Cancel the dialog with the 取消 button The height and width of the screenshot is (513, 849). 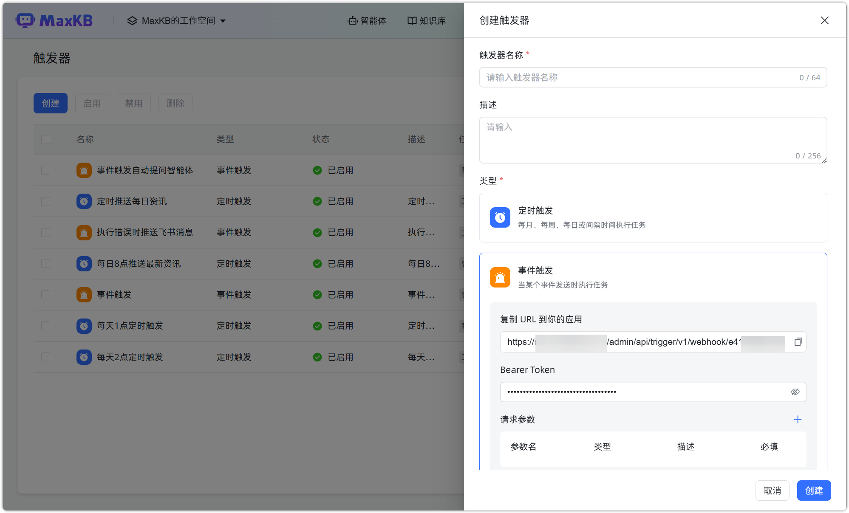[x=772, y=490]
